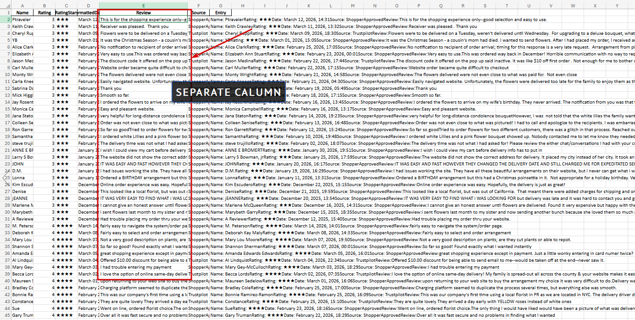This screenshot has width=635, height=320.
Task: Select column M header letter
Action: pos(353,6)
